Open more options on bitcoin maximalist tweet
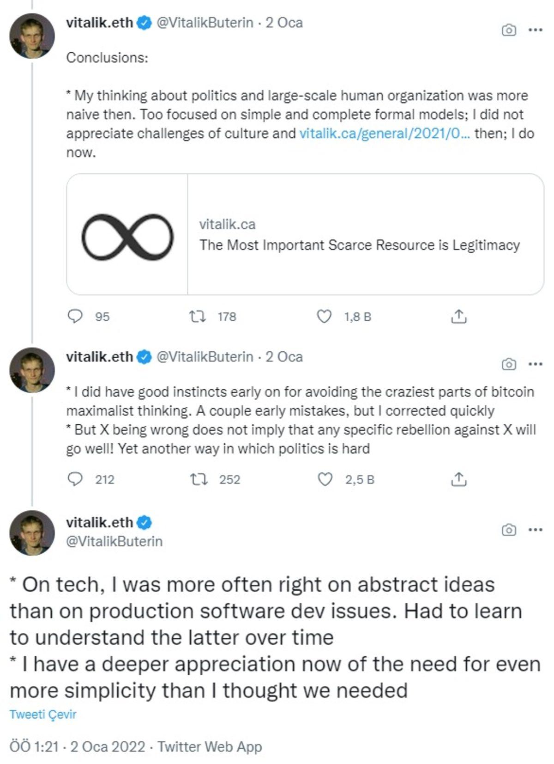 535,364
